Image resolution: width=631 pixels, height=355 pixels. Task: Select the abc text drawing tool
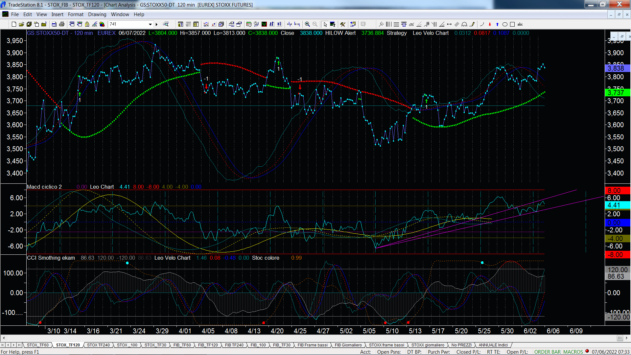[520, 24]
